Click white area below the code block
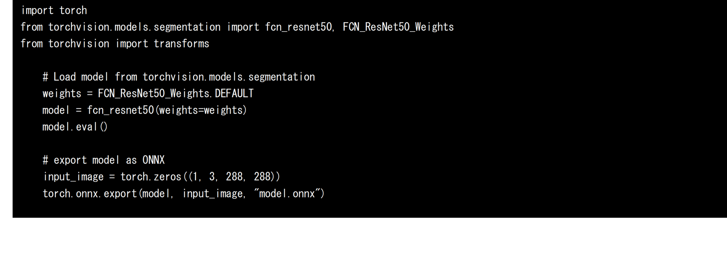This screenshot has height=256, width=727. pyautogui.click(x=363, y=237)
